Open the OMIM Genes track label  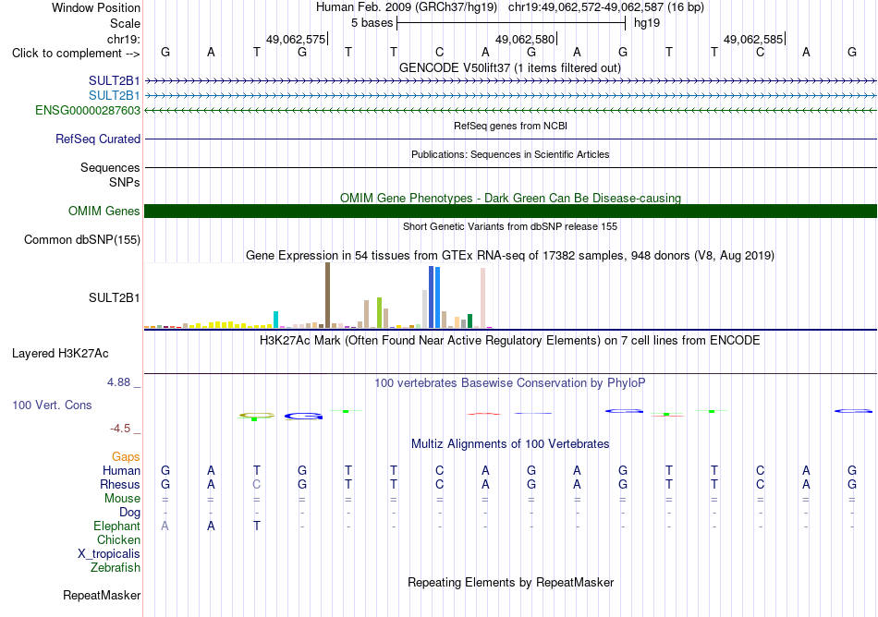coord(104,212)
